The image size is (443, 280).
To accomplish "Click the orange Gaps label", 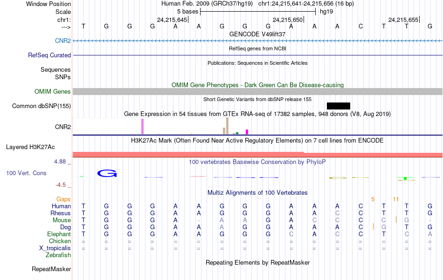I will [63, 199].
